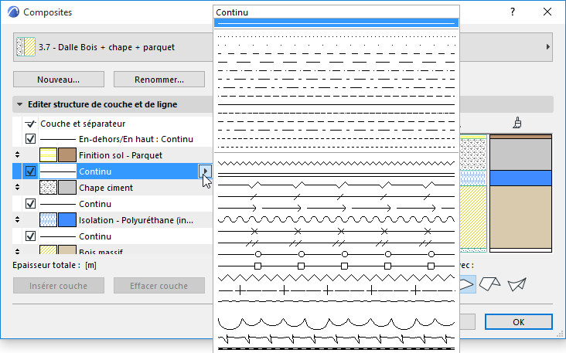
Task: Open the composite list arrow on the right of the name bar
Action: 548,47
